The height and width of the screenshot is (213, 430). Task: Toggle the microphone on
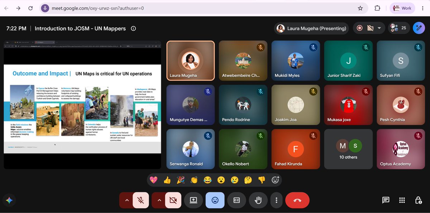pos(141,200)
